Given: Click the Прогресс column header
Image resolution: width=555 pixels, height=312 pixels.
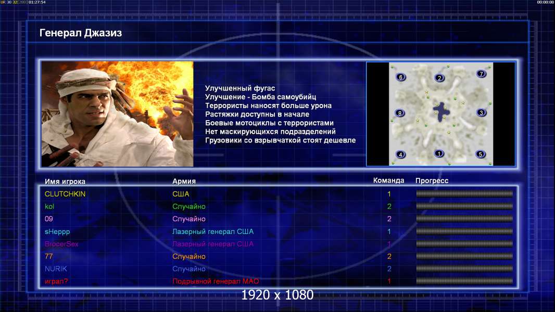Looking at the screenshot, I should (x=432, y=180).
